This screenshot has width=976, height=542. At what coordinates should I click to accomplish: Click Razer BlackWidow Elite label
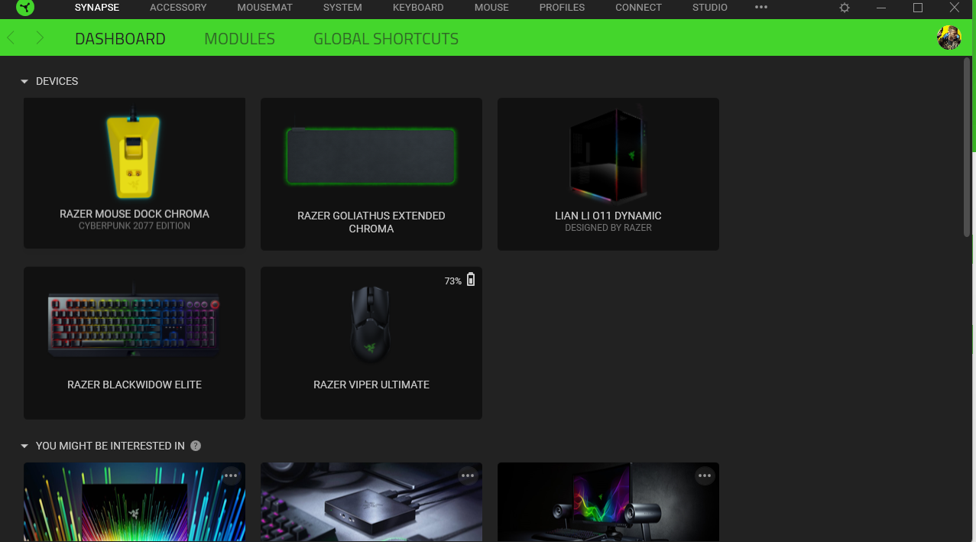(x=135, y=385)
